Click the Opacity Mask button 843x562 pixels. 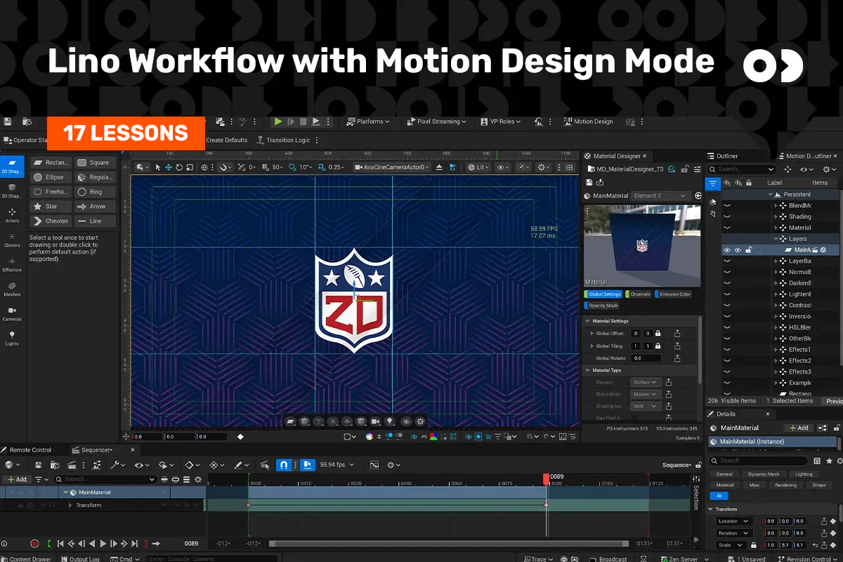603,306
